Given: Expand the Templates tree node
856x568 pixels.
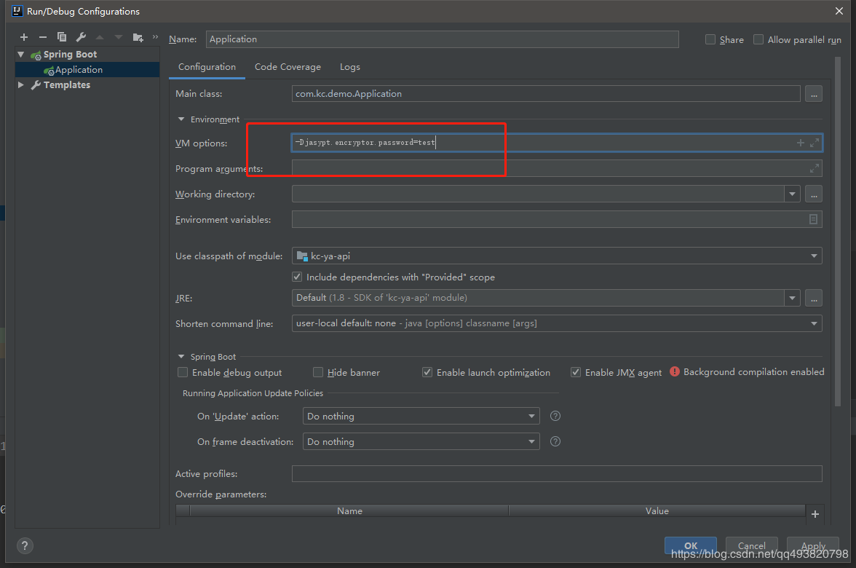Looking at the screenshot, I should (21, 85).
